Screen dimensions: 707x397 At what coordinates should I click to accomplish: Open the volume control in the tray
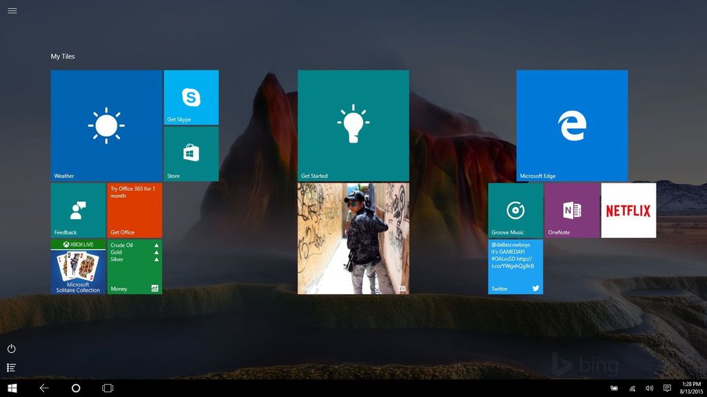pyautogui.click(x=648, y=387)
